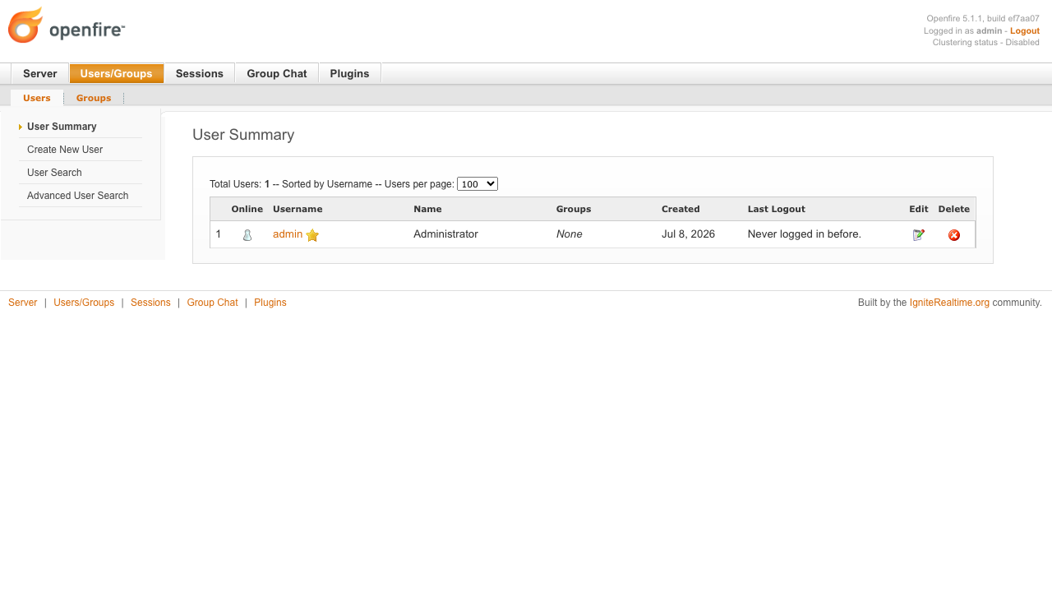Switch to the Group Chat tab
Image resolution: width=1052 pixels, height=592 pixels.
click(277, 73)
